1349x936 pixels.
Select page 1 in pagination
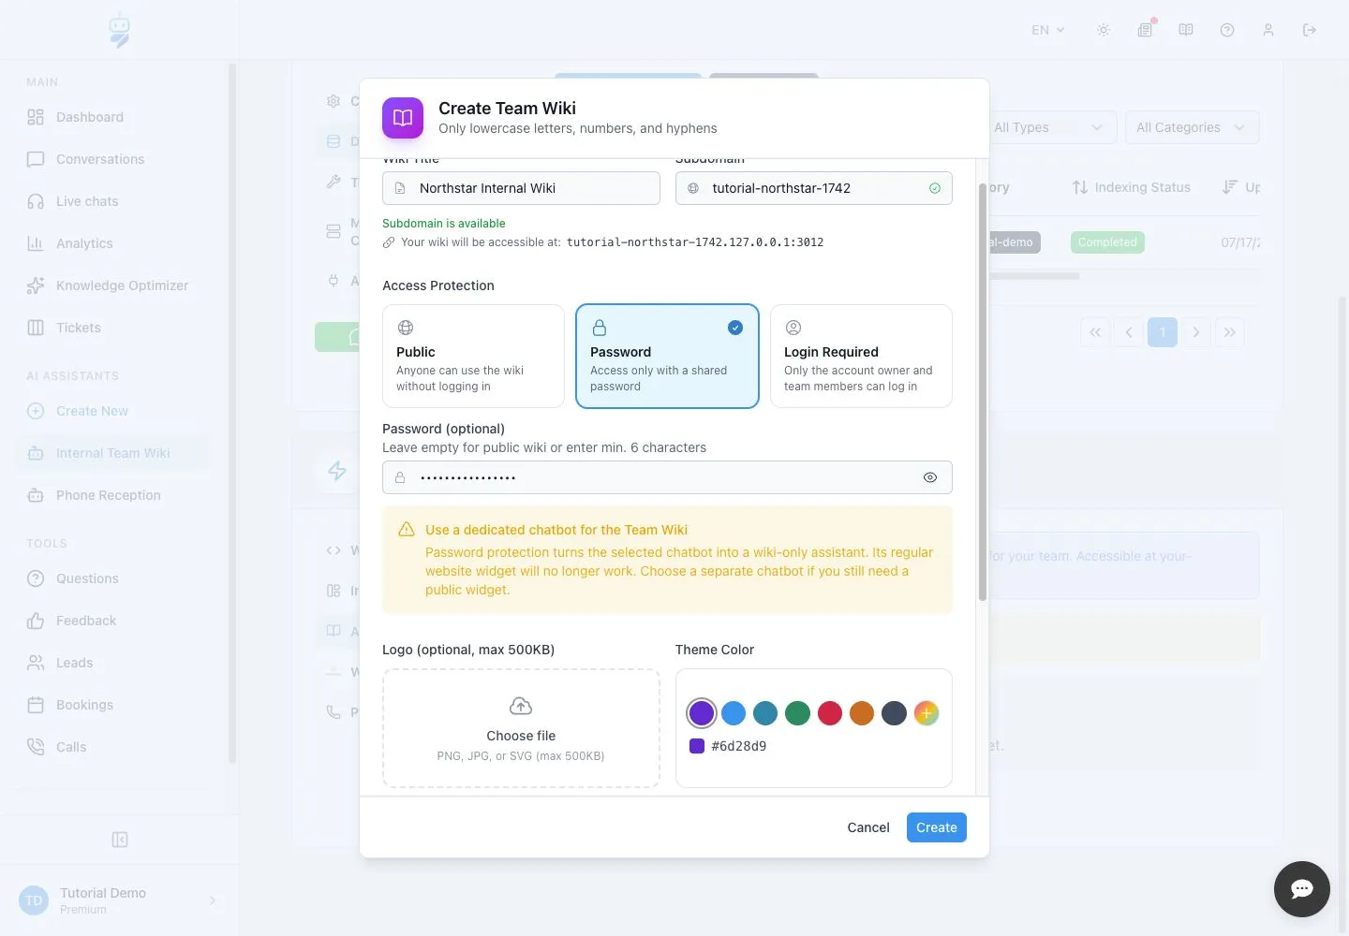click(1163, 332)
